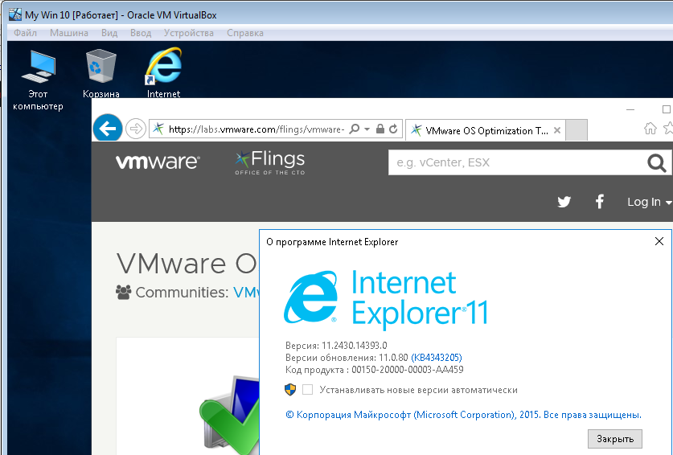Click the shield icon beside checkbox
673x455 pixels.
[x=290, y=390]
